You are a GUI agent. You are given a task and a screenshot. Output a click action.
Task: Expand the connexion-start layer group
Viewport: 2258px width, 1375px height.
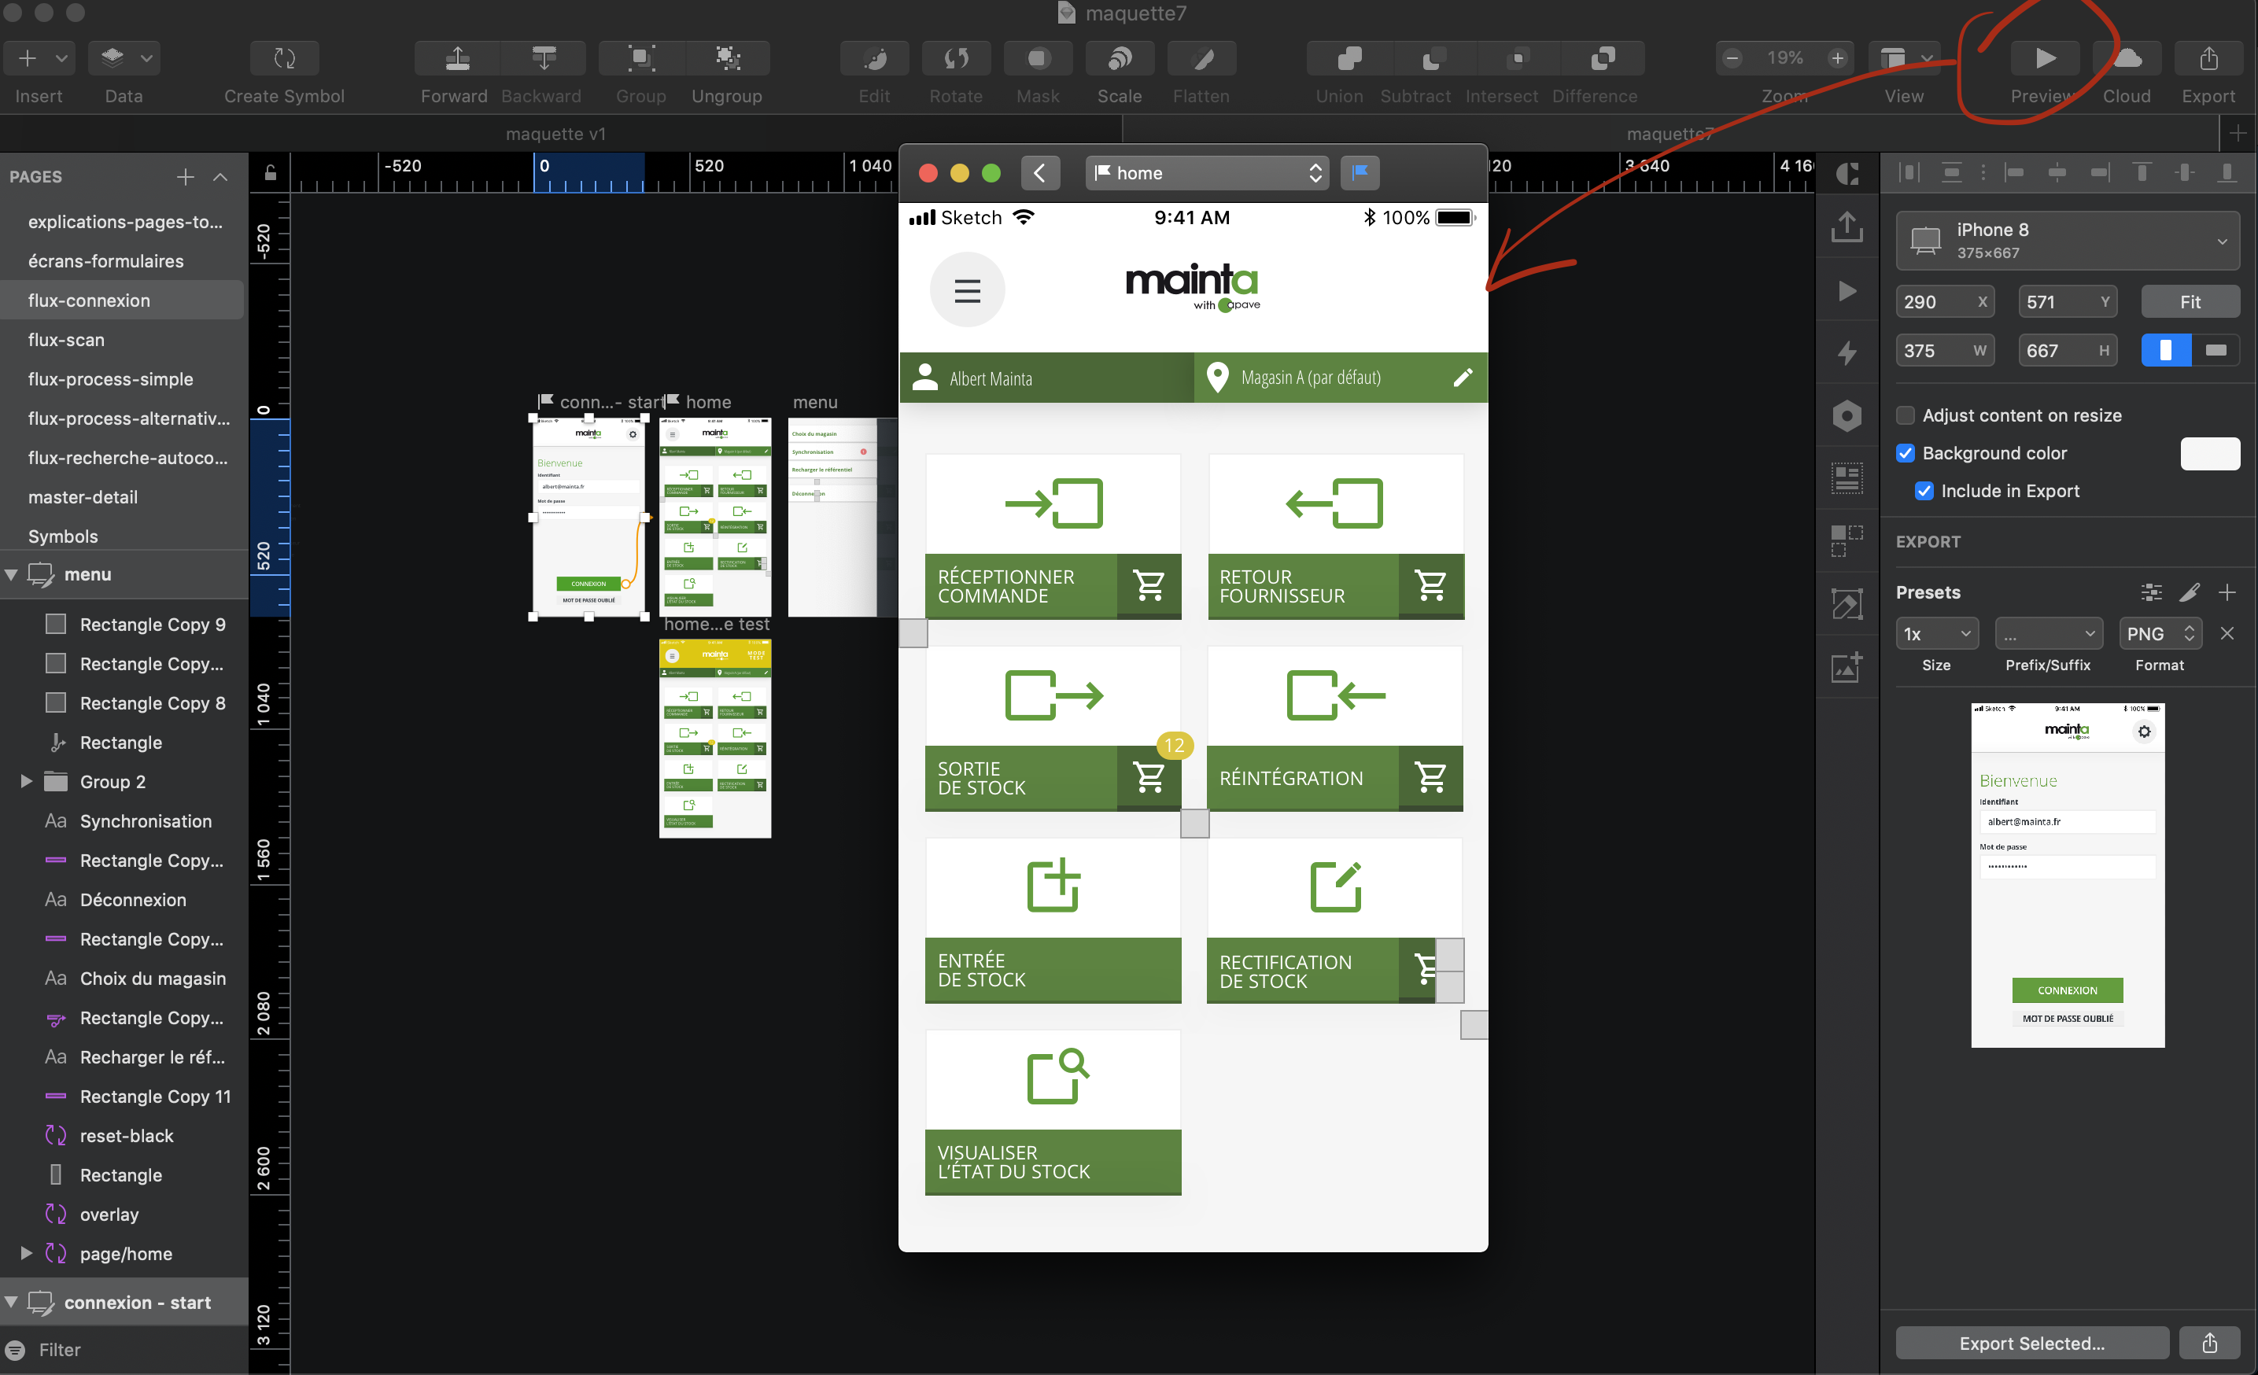(14, 1303)
